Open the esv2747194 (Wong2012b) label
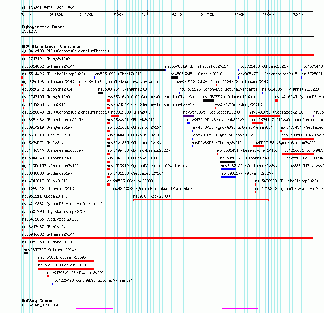Image resolution: width=324 pixels, height=313 pixels. click(x=46, y=59)
